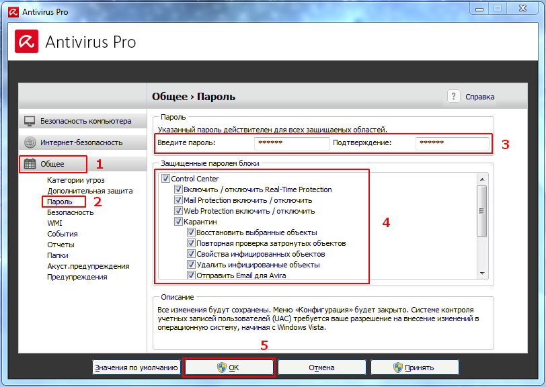Open the Интернет-безопасность section

83,142
